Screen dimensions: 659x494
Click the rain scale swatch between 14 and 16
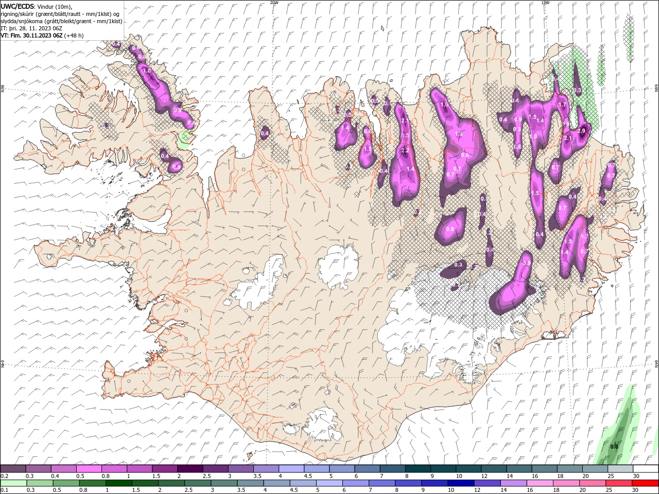[x=513, y=483]
